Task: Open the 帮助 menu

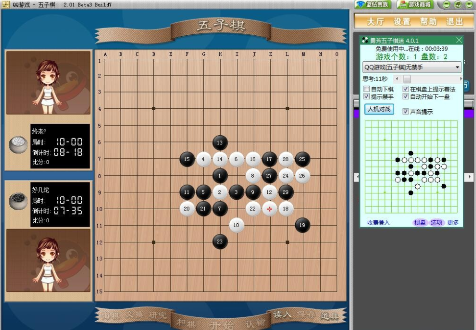Action: click(428, 22)
